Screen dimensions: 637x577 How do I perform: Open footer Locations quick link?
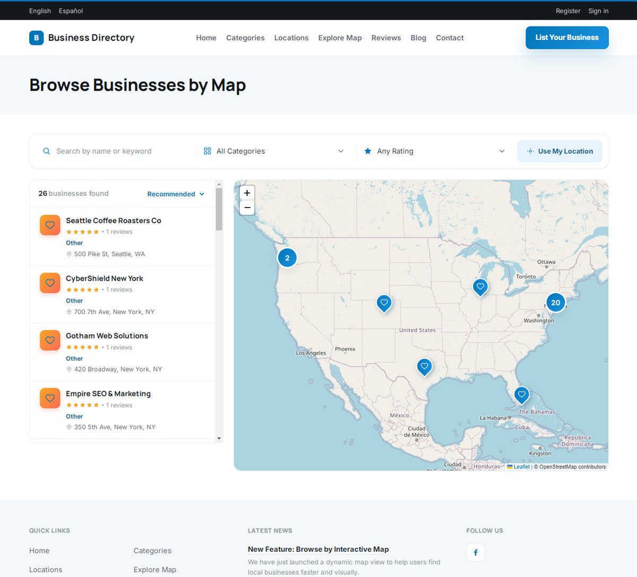[x=46, y=570]
